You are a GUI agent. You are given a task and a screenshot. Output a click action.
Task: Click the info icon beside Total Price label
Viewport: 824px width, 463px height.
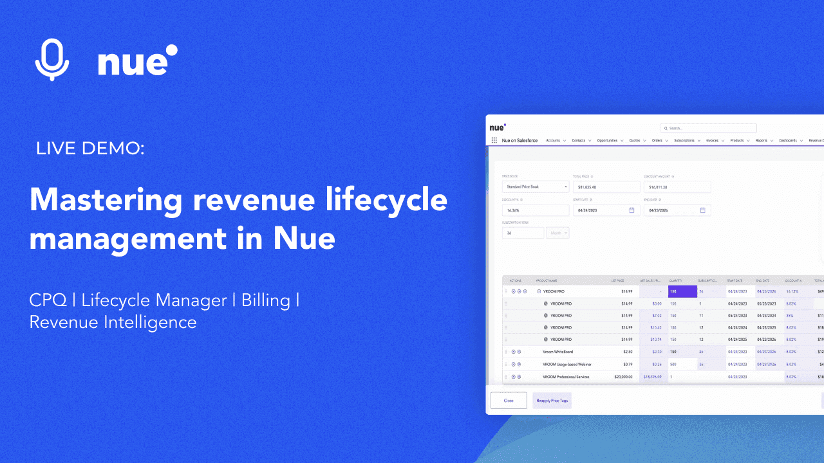pyautogui.click(x=592, y=176)
